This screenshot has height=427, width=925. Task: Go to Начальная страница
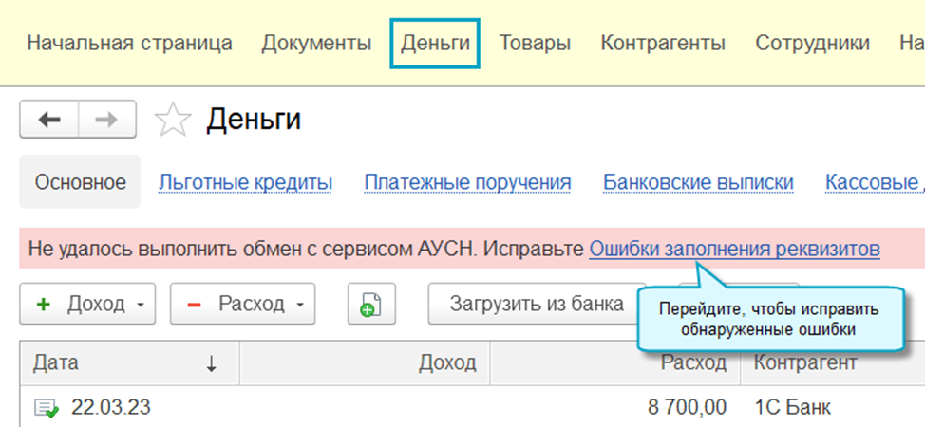coord(129,43)
